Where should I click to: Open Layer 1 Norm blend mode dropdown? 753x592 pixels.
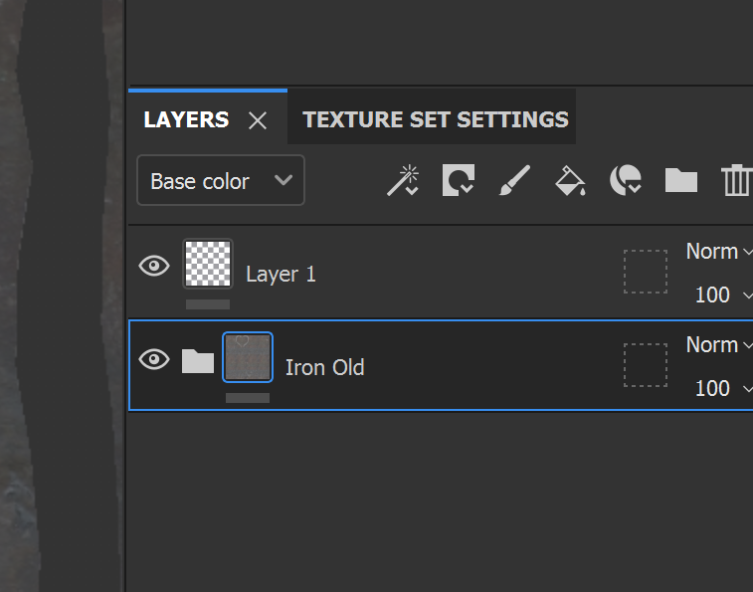point(719,252)
